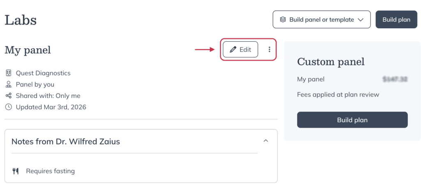Click the share icon beside Shared with
Image resolution: width=421 pixels, height=189 pixels.
(9, 96)
